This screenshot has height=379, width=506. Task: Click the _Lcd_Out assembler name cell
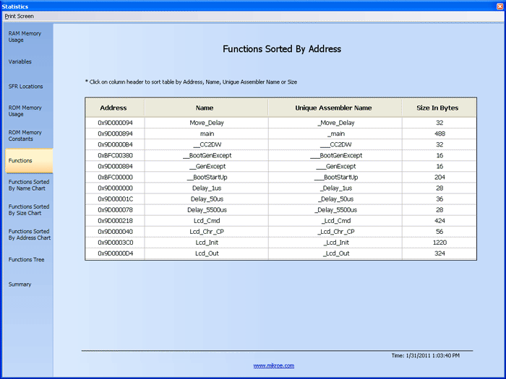335,253
